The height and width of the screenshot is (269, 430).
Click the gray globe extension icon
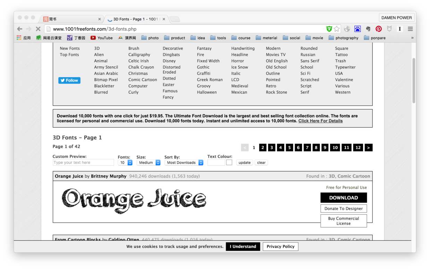[347, 29]
